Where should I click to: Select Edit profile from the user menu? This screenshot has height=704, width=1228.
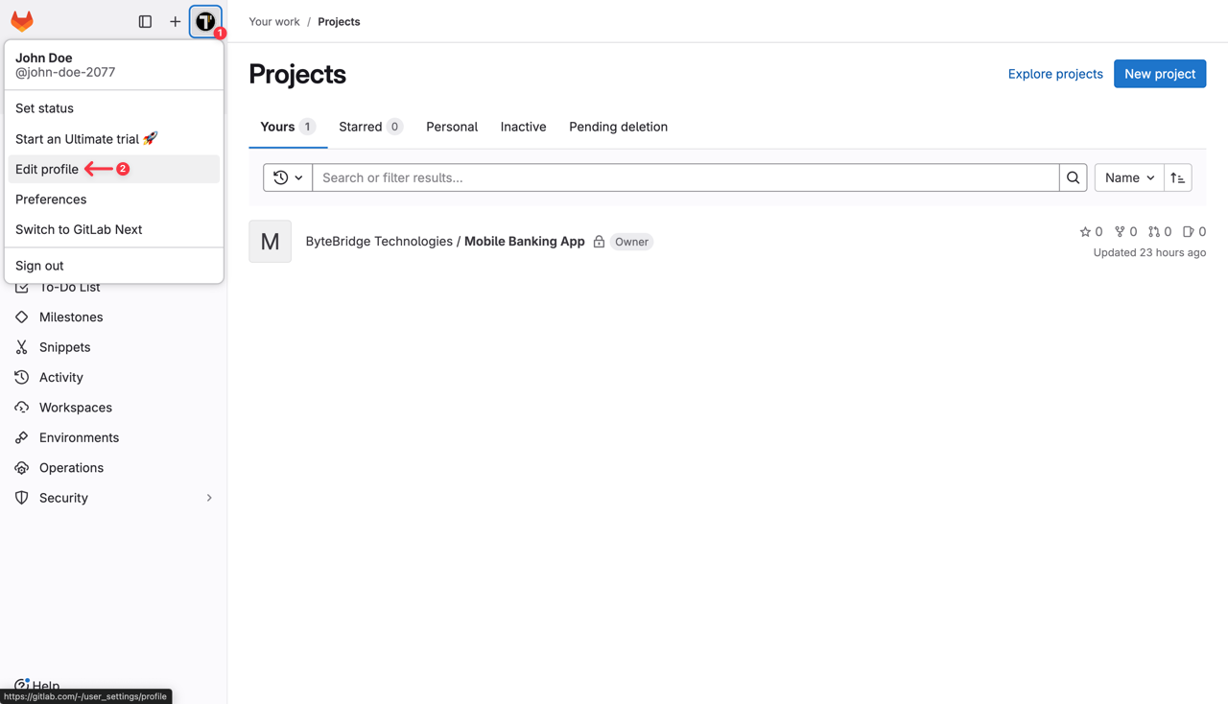46,169
